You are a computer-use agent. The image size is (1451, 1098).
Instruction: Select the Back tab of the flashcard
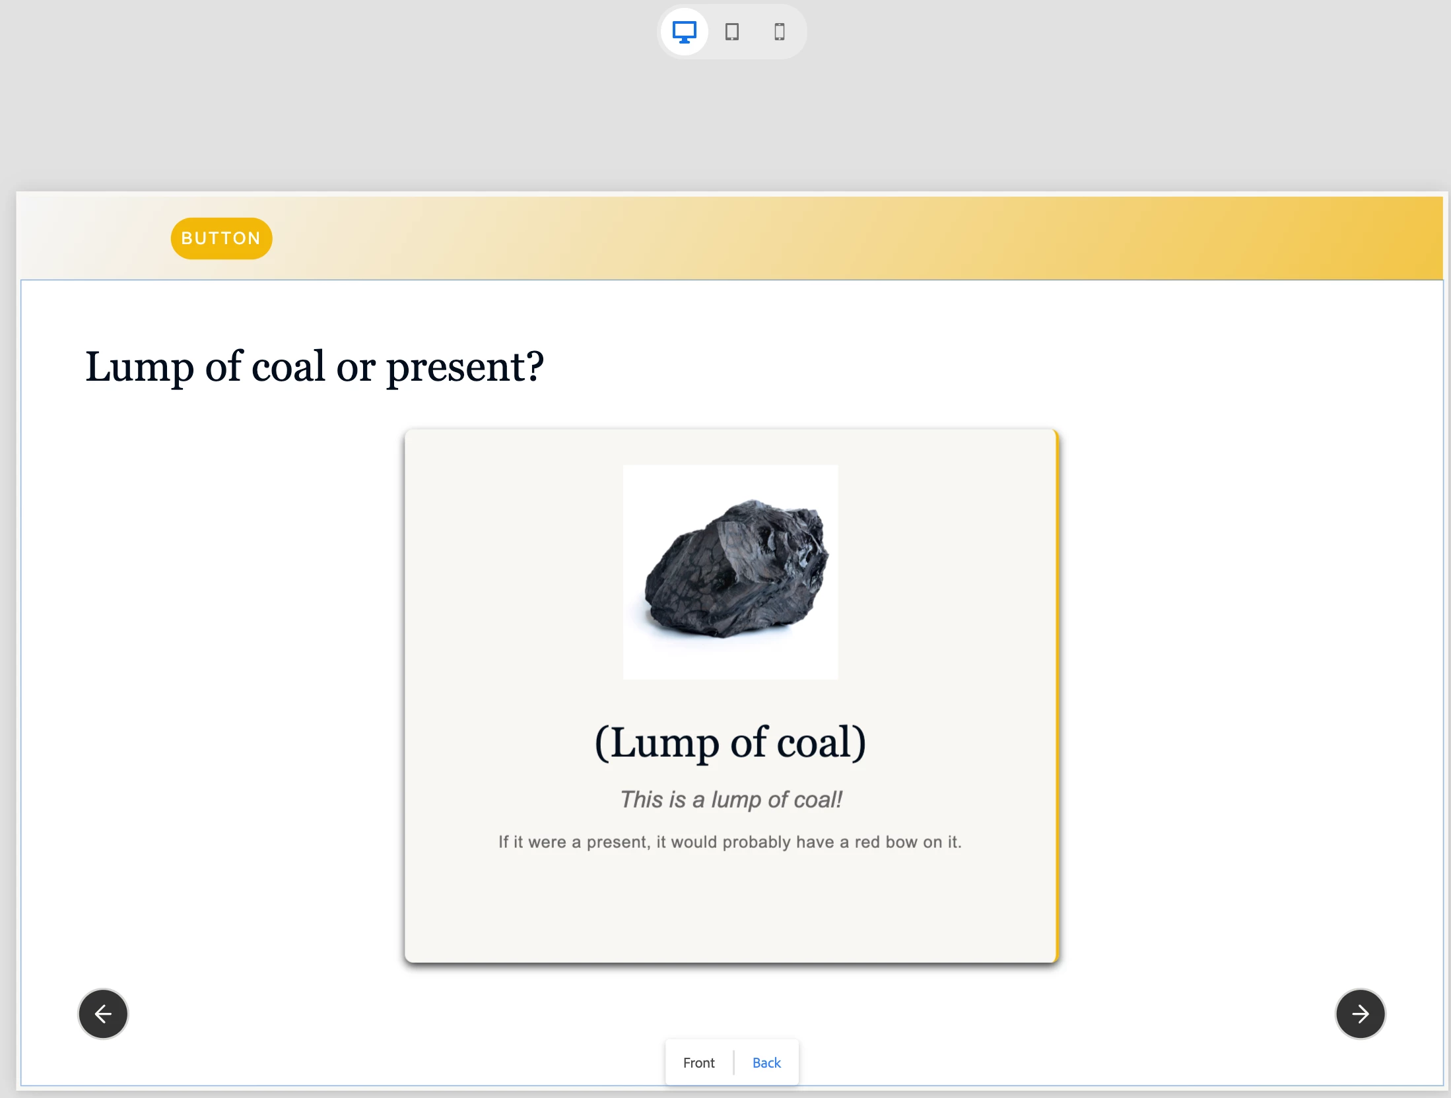click(x=766, y=1062)
